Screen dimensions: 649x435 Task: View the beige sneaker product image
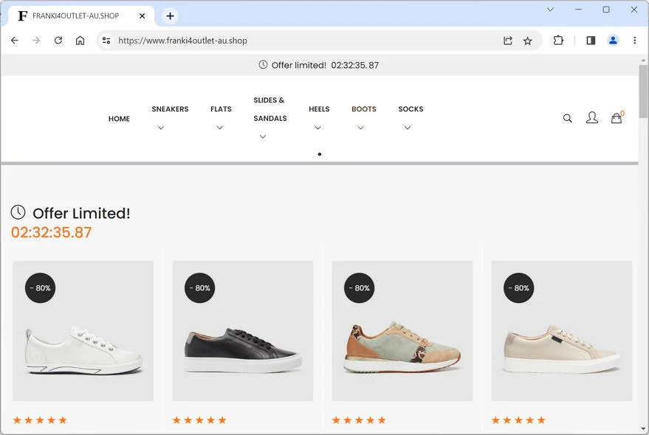pos(562,331)
